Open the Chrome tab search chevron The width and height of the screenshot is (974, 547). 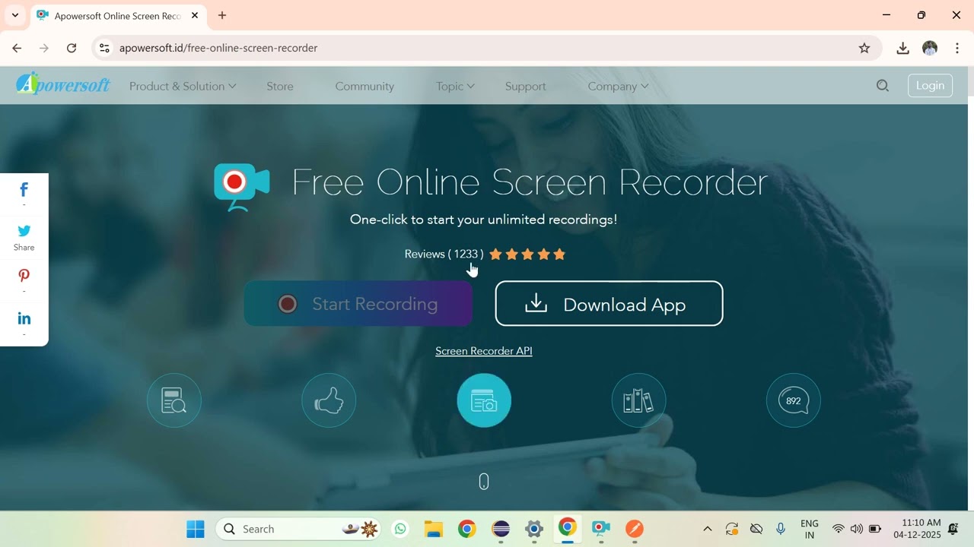click(14, 15)
